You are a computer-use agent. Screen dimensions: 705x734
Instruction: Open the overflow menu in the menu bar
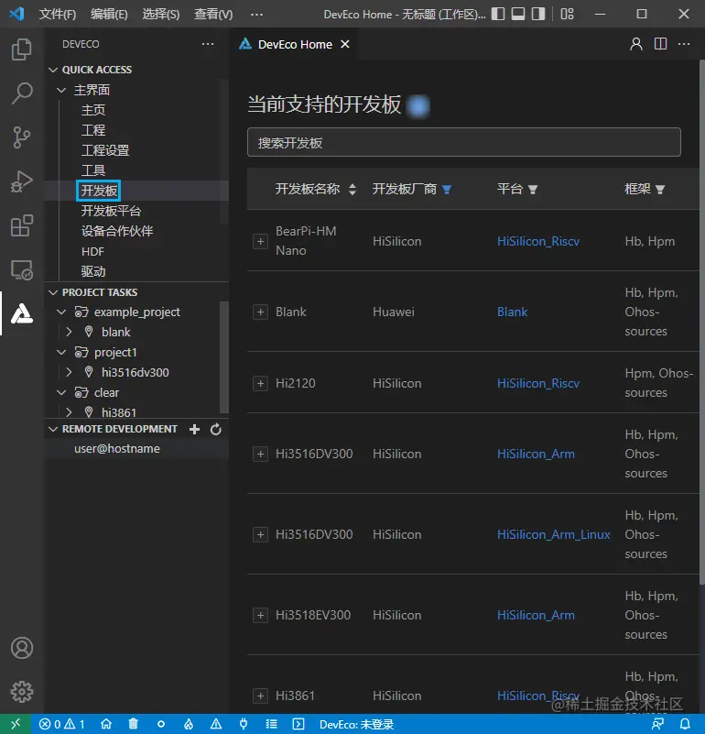click(x=256, y=14)
